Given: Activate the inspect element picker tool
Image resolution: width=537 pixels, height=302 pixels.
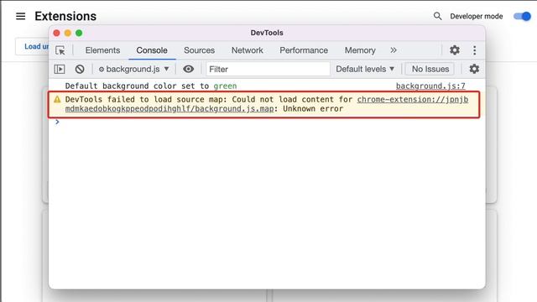Looking at the screenshot, I should point(60,50).
